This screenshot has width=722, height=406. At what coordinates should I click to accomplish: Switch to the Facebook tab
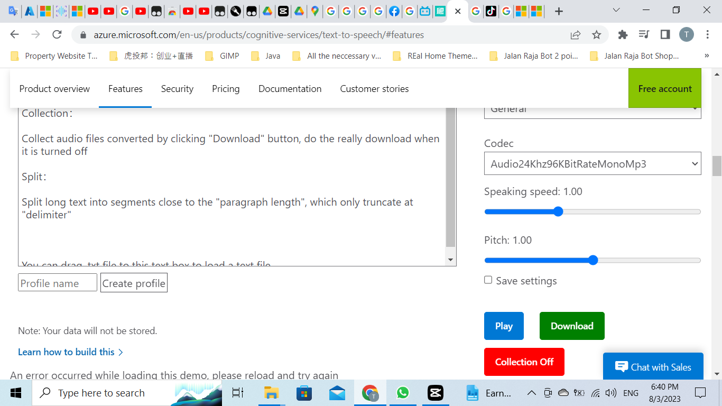(394, 11)
